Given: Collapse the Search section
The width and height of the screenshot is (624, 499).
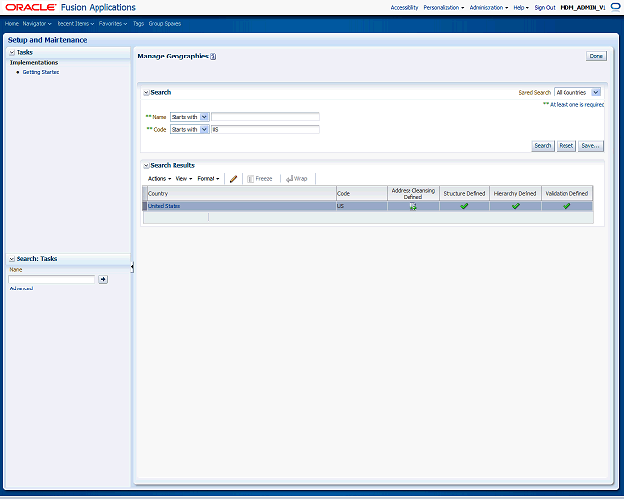Looking at the screenshot, I should [146, 93].
